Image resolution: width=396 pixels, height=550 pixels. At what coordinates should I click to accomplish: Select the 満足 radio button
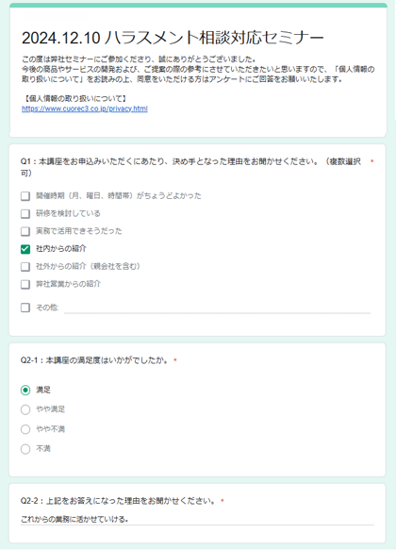(25, 390)
